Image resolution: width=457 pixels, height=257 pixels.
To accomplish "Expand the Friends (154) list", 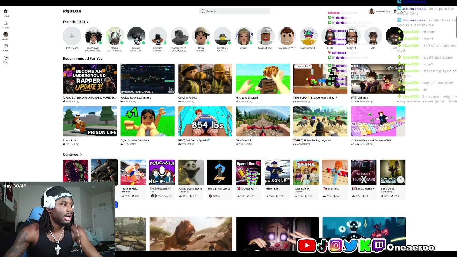I will pos(76,22).
